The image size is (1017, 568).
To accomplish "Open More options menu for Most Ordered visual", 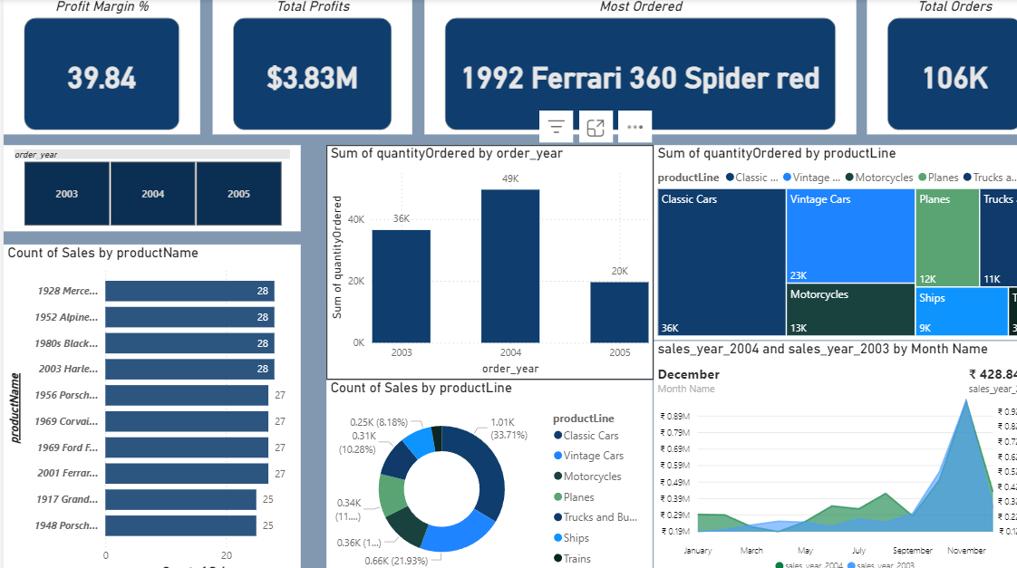I will pos(634,127).
